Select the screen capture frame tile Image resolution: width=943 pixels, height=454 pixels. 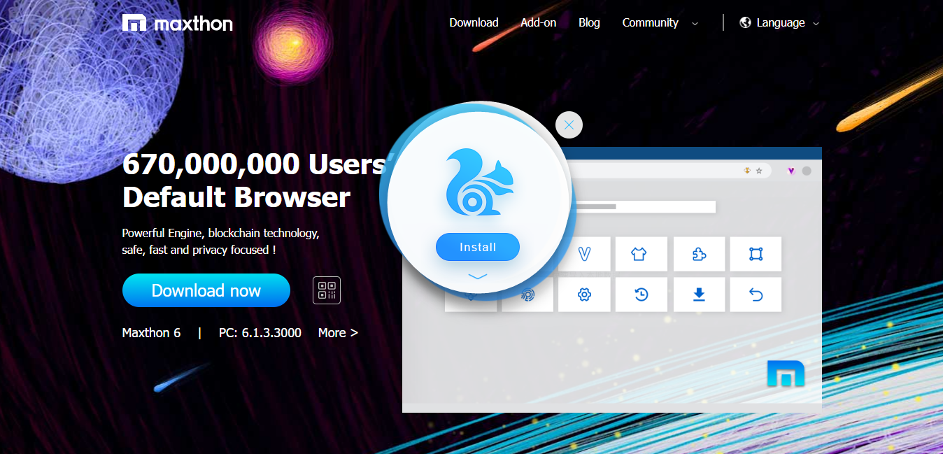pyautogui.click(x=756, y=254)
